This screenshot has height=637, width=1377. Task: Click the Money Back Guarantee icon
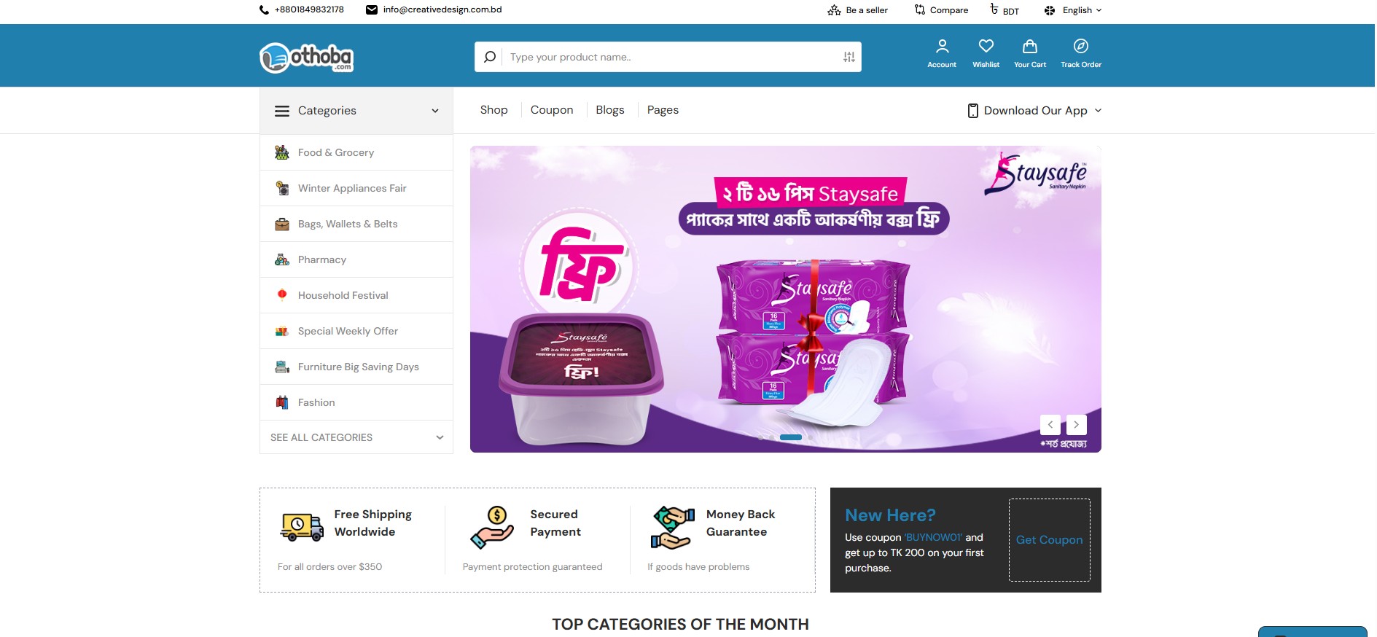pyautogui.click(x=672, y=527)
